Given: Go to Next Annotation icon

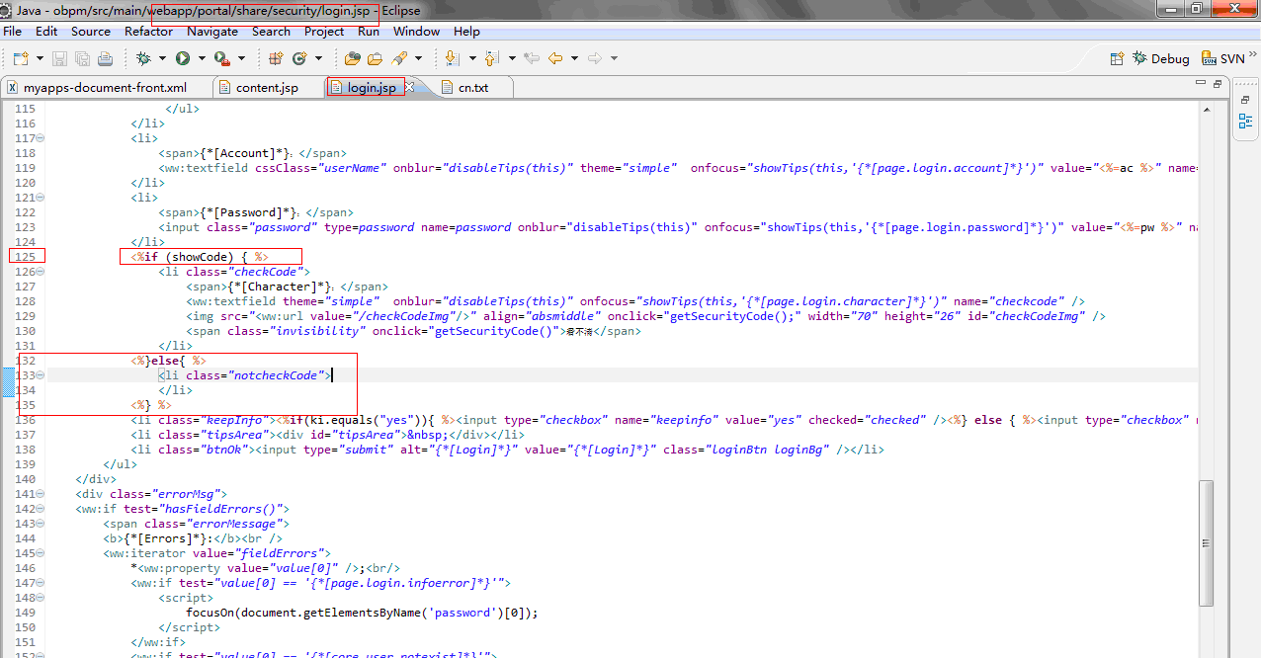Looking at the screenshot, I should click(x=451, y=58).
